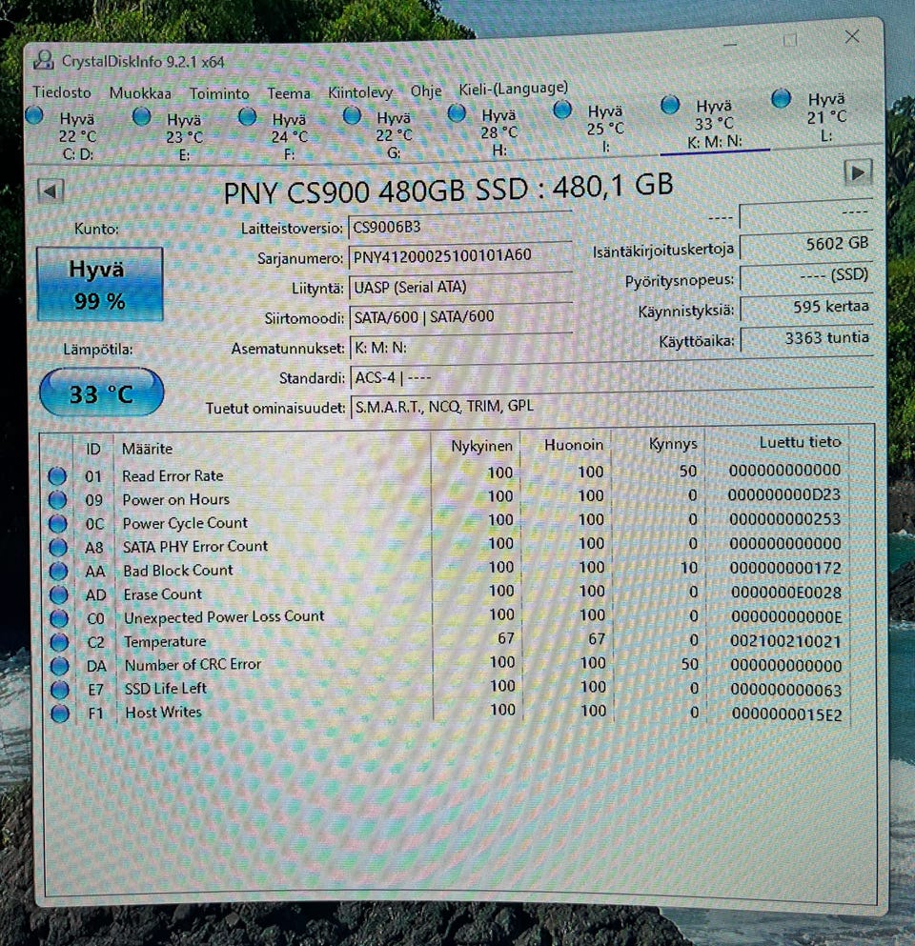Click the Siirtomoodi field SATA/600

[460, 316]
